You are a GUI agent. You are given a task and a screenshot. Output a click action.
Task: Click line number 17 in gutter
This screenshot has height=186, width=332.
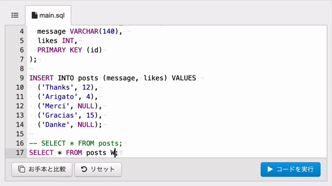pyautogui.click(x=20, y=152)
